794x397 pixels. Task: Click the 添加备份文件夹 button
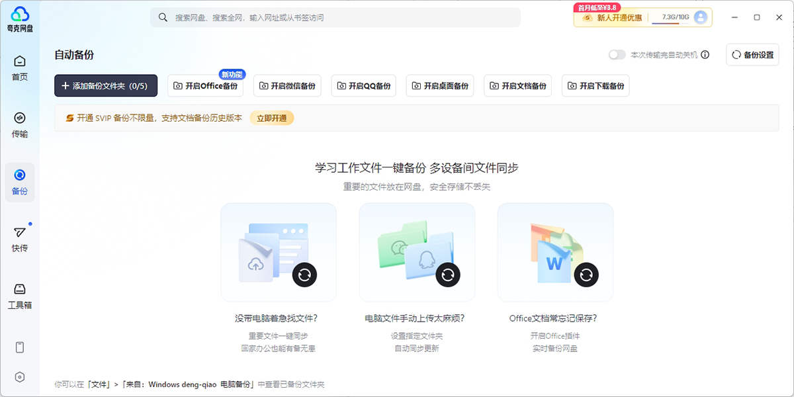point(106,85)
